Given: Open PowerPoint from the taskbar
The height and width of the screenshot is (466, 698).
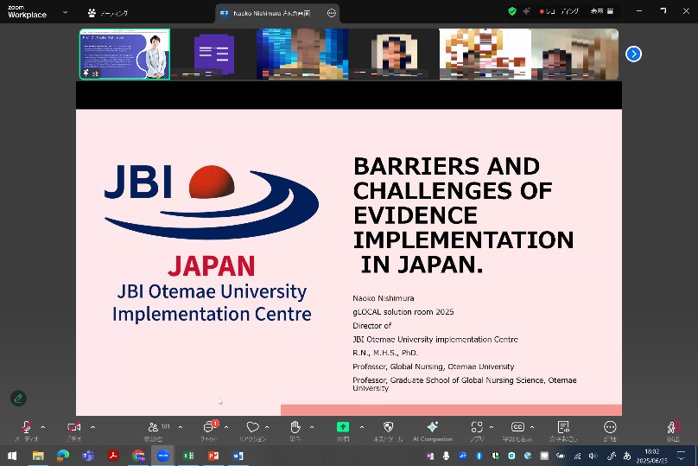Looking at the screenshot, I should pos(213,456).
